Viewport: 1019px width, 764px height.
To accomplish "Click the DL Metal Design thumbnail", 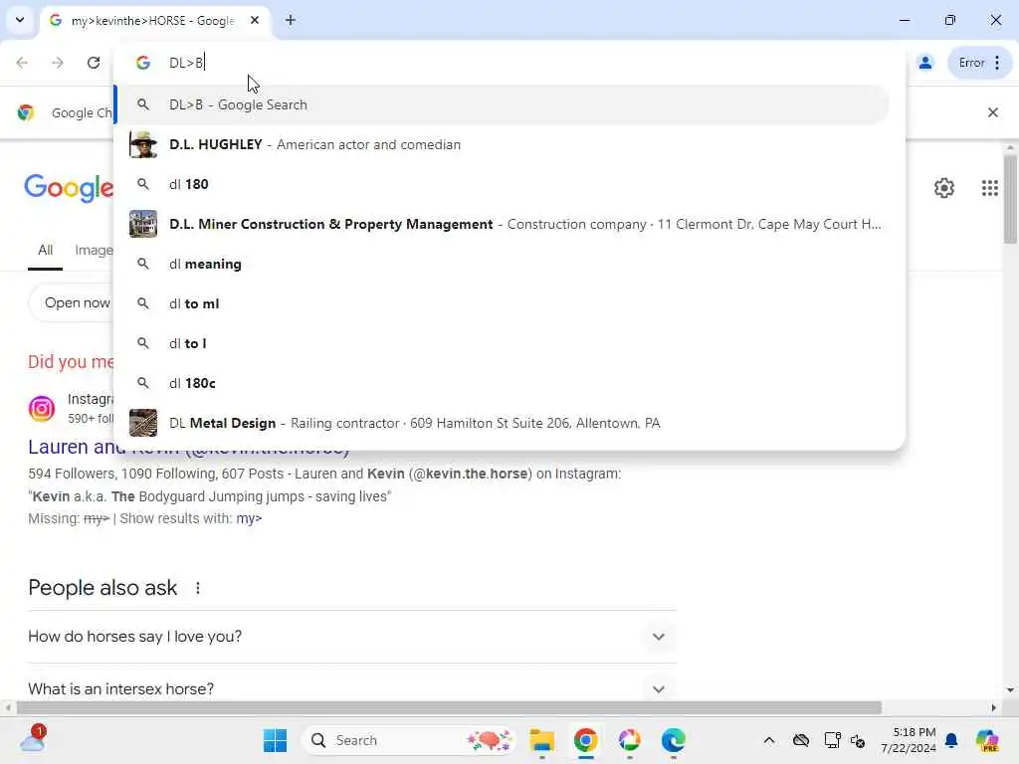I will tap(143, 423).
